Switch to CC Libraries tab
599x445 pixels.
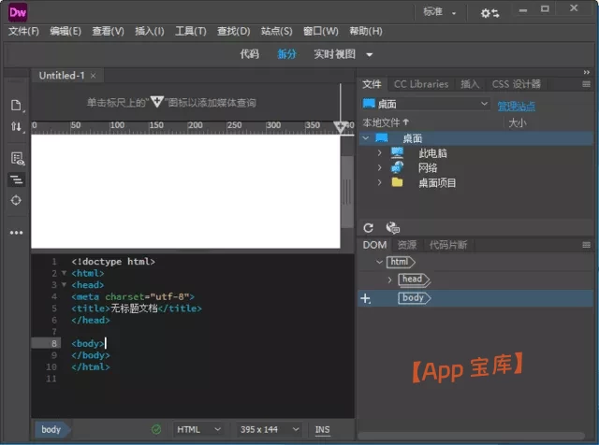tap(421, 84)
